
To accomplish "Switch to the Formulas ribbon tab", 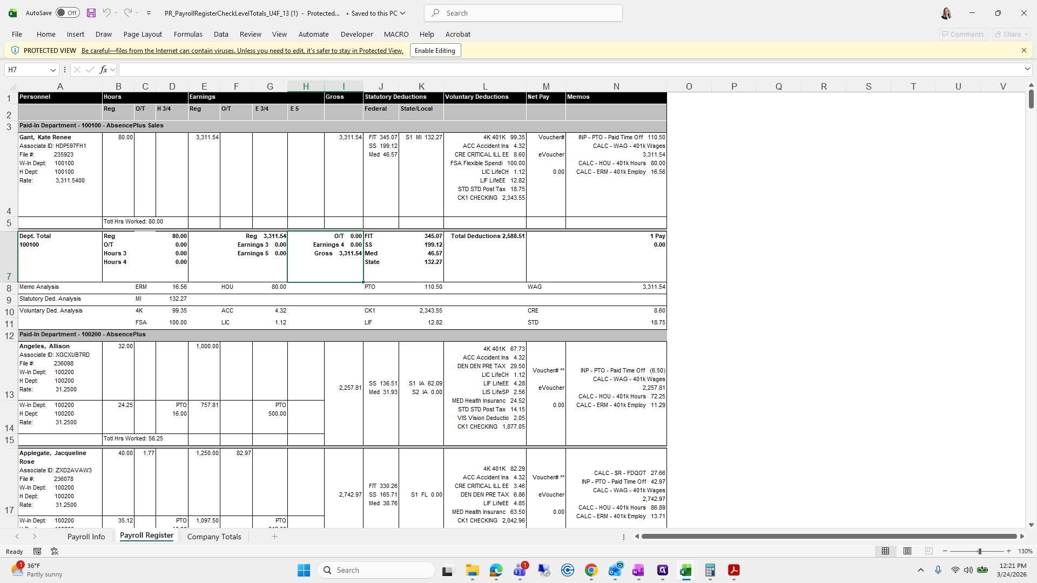I will click(187, 34).
